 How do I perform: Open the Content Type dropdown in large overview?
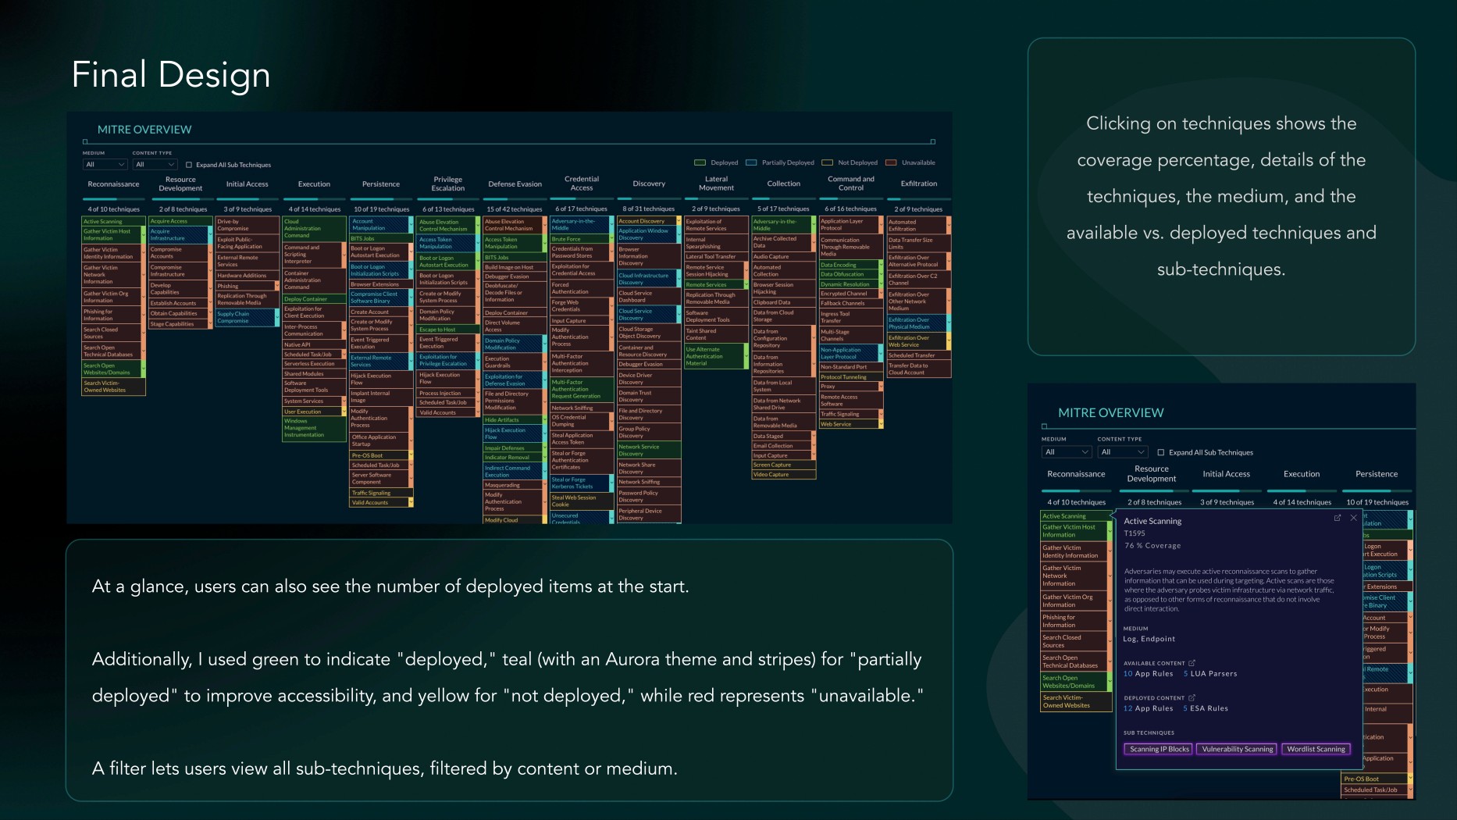coord(155,165)
